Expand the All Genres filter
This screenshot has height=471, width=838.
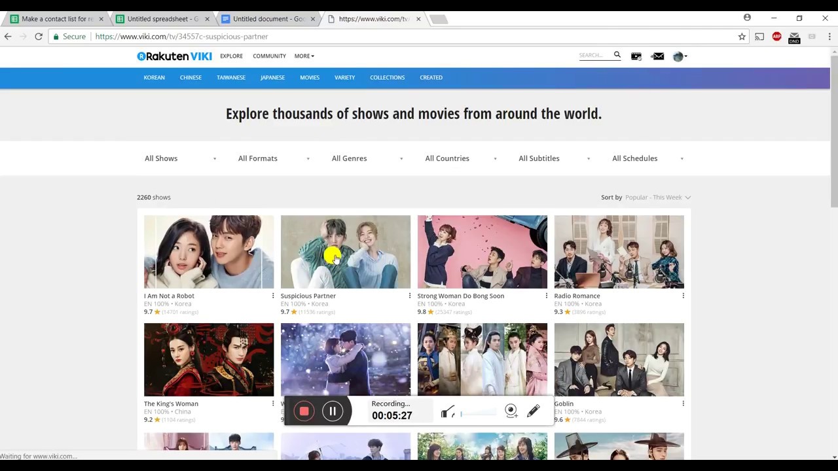(367, 158)
